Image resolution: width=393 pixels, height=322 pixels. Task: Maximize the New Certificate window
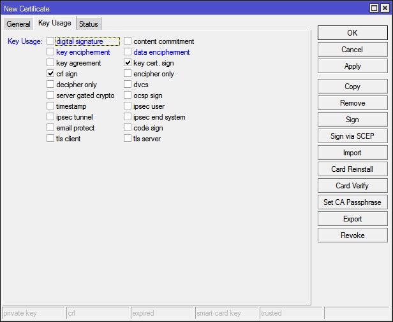click(374, 8)
